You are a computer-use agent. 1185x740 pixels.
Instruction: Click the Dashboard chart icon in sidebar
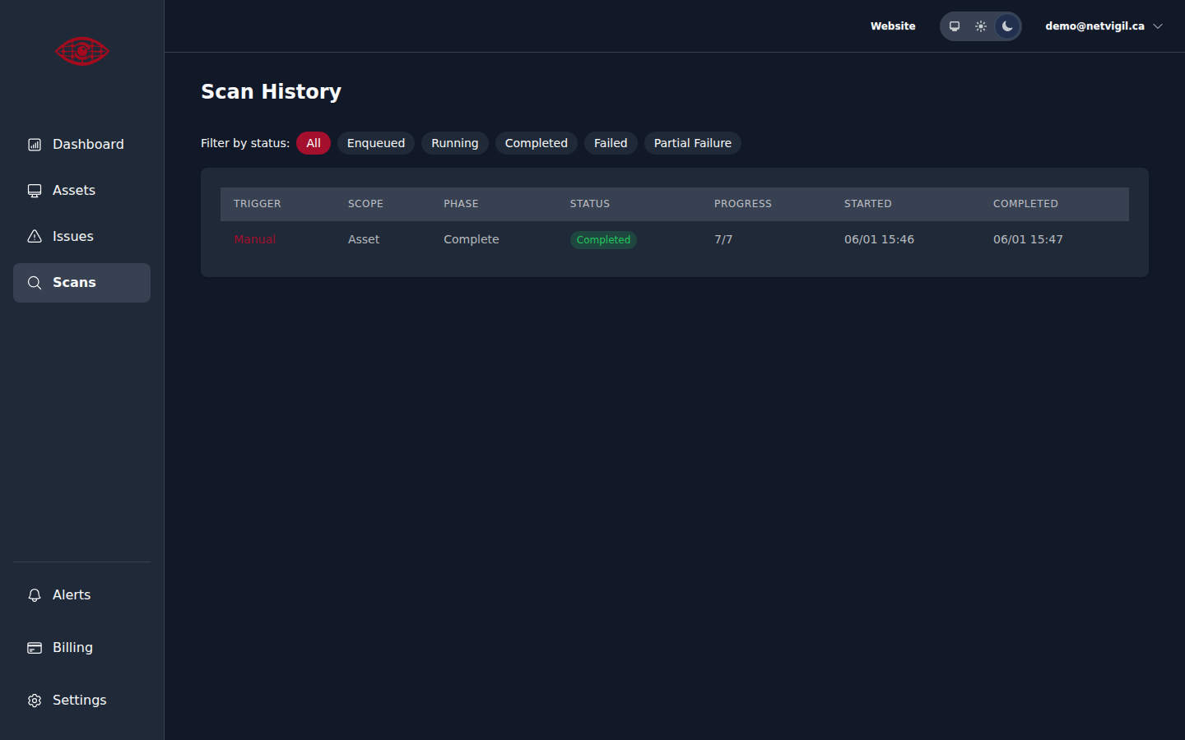point(35,145)
